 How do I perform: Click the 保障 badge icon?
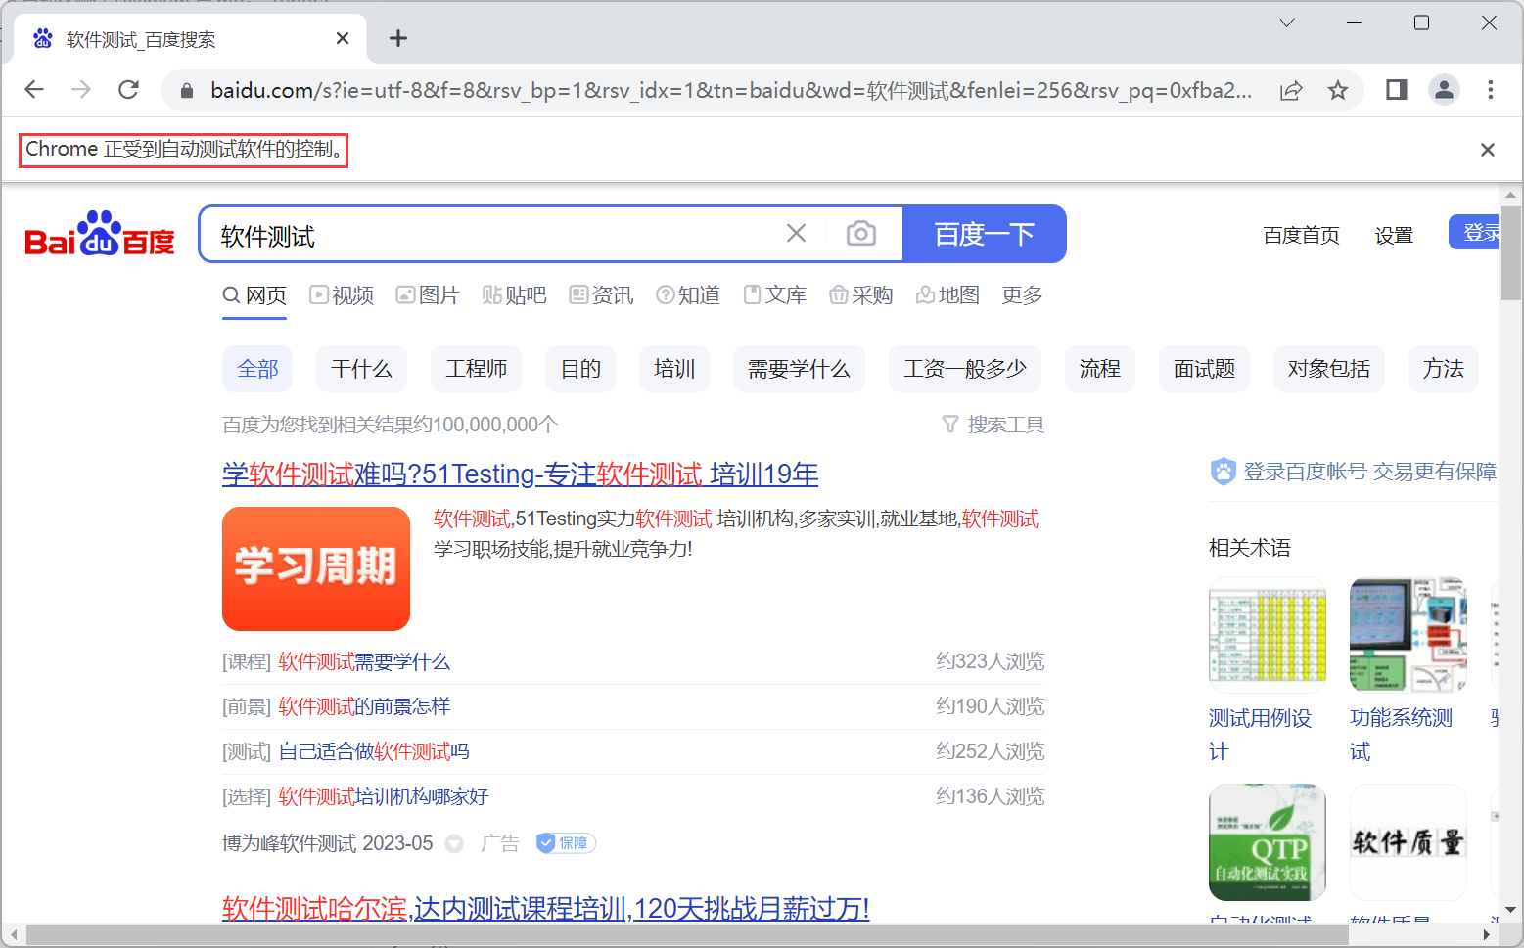[566, 843]
